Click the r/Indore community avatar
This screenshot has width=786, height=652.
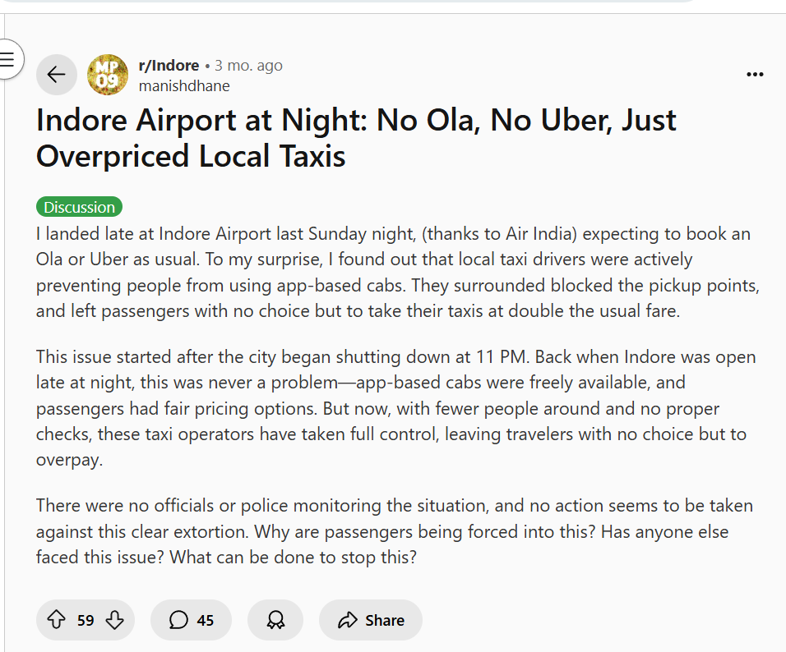(x=108, y=75)
